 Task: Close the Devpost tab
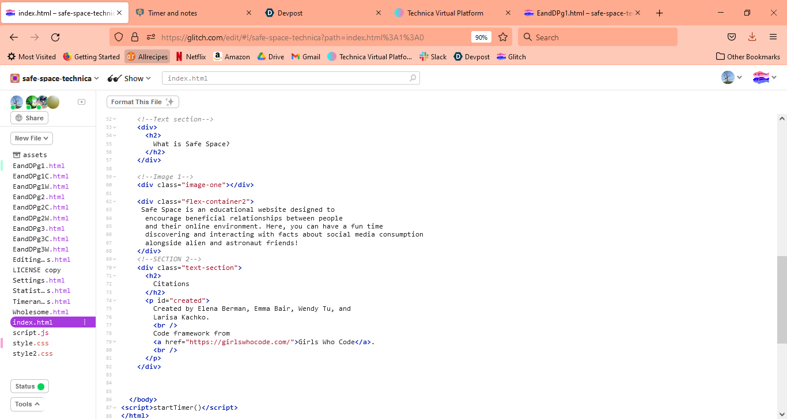tap(379, 13)
